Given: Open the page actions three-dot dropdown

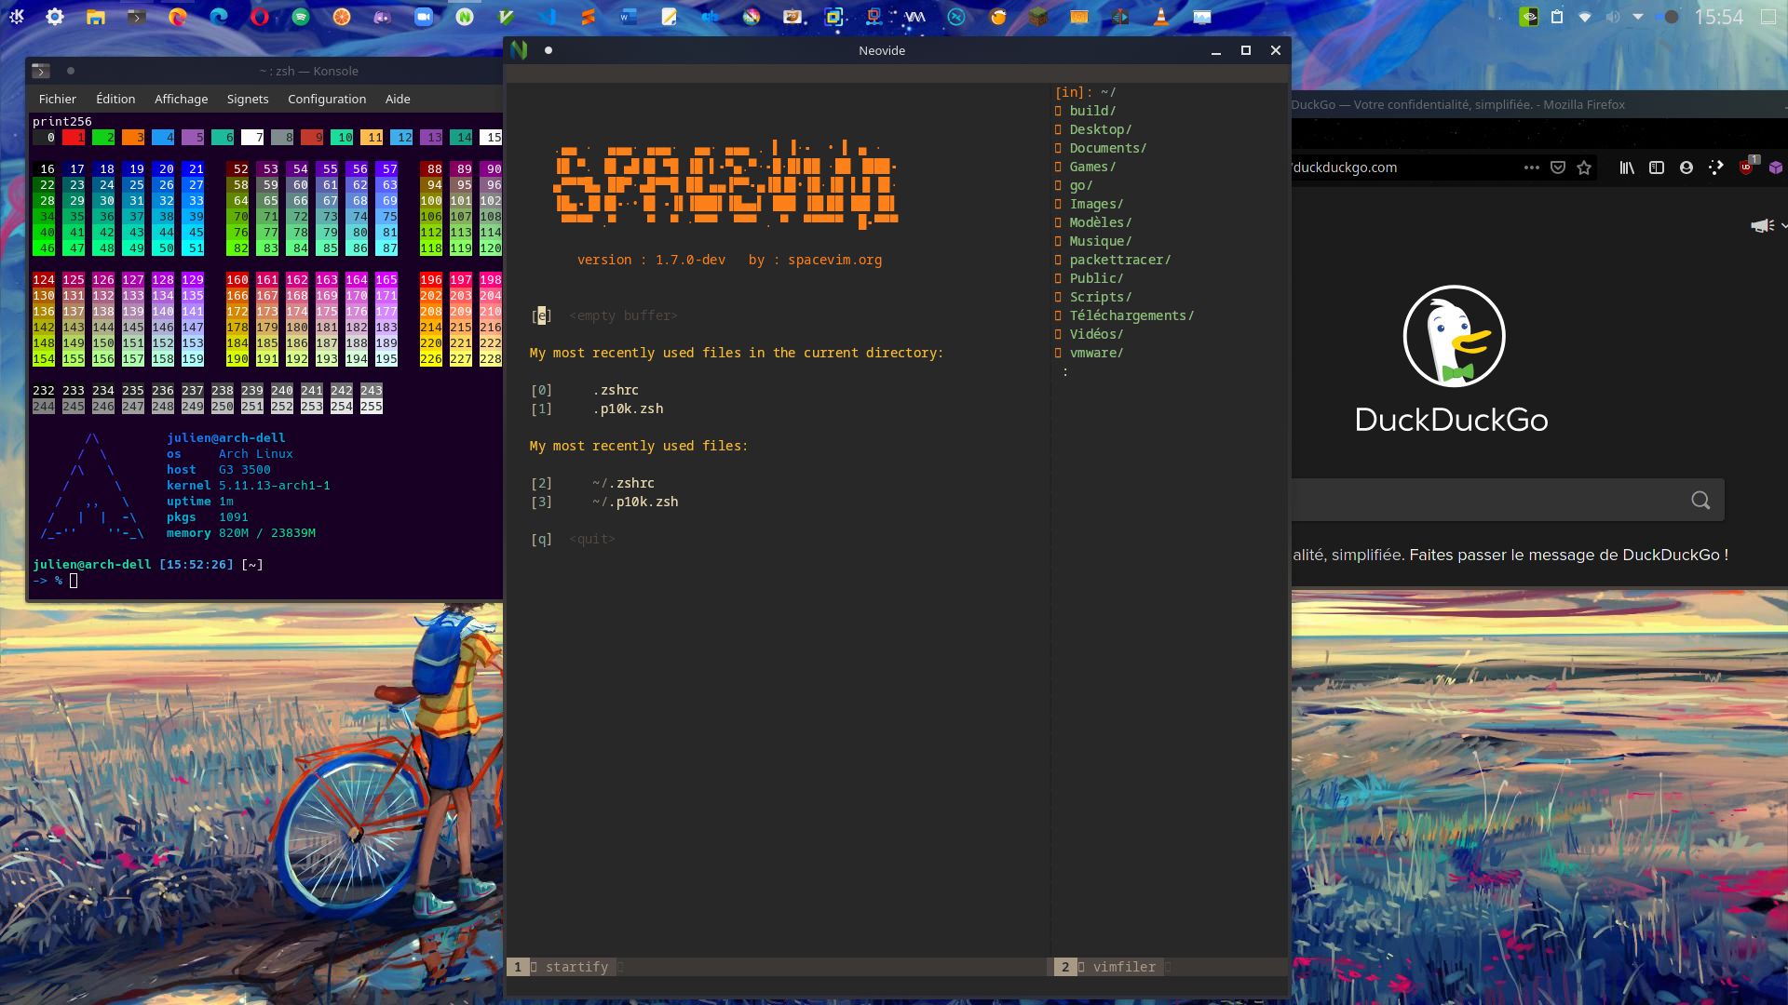Looking at the screenshot, I should 1531,167.
